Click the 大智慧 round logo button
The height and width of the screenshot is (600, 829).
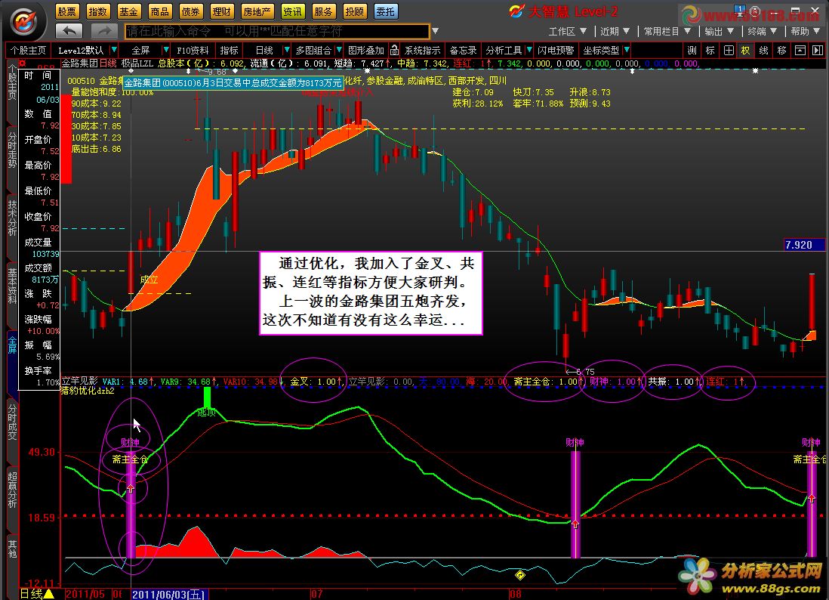(24, 21)
